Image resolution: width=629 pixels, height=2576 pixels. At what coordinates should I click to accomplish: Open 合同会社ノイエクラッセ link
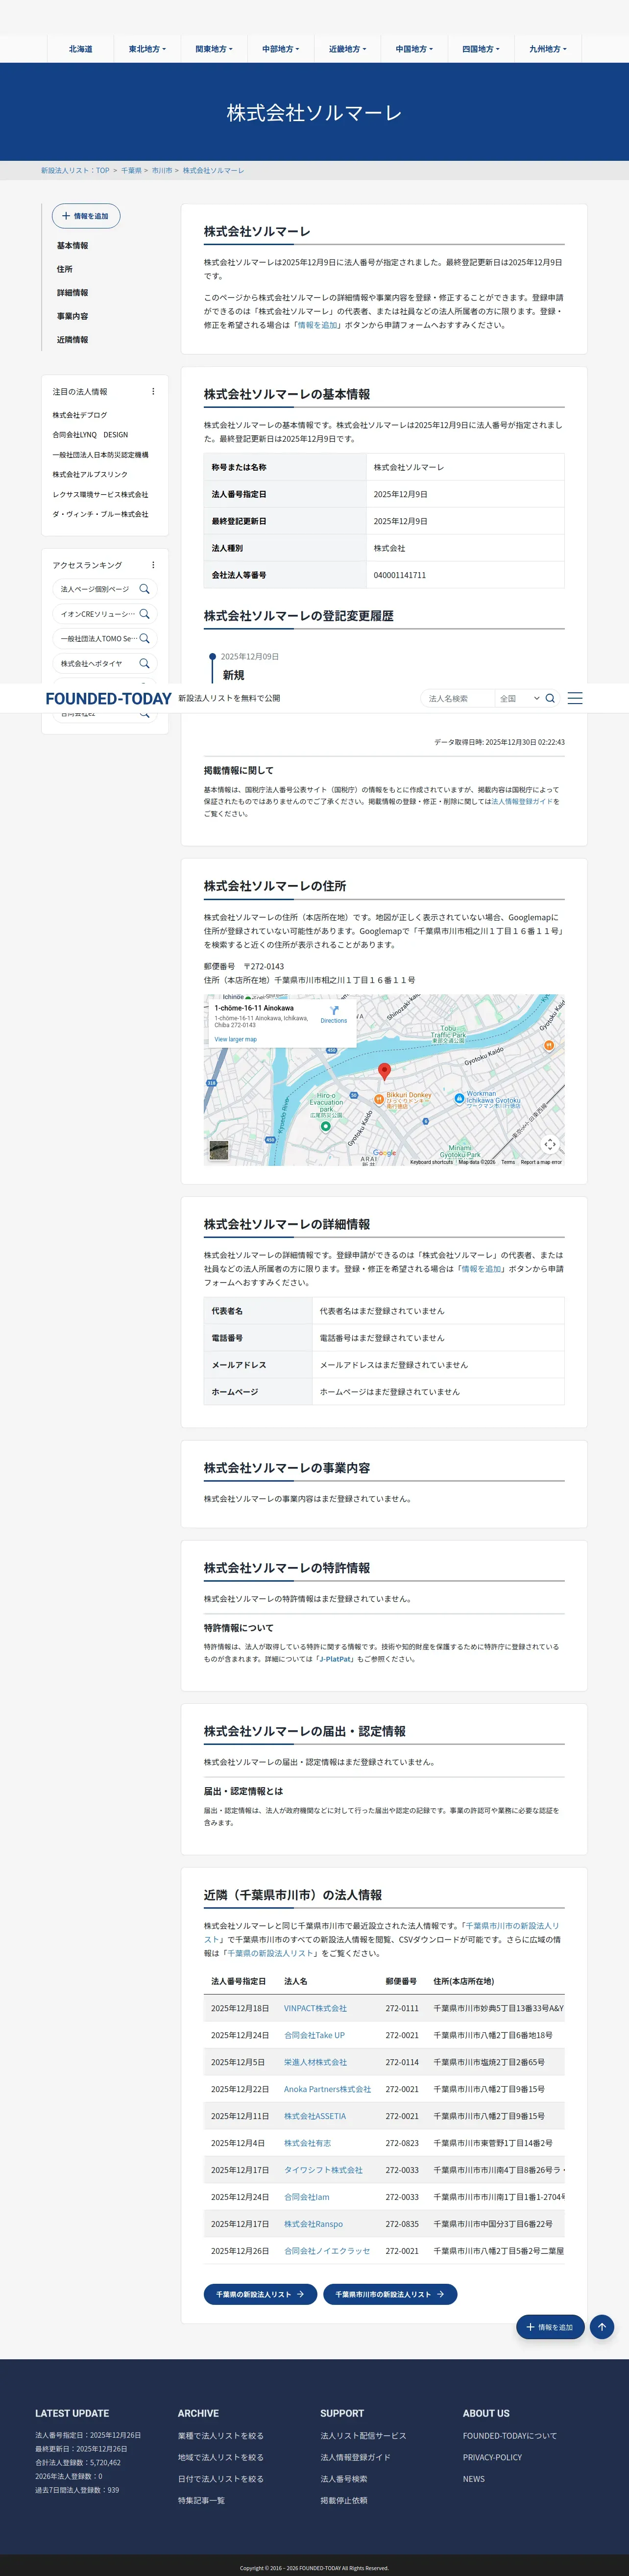(326, 2251)
